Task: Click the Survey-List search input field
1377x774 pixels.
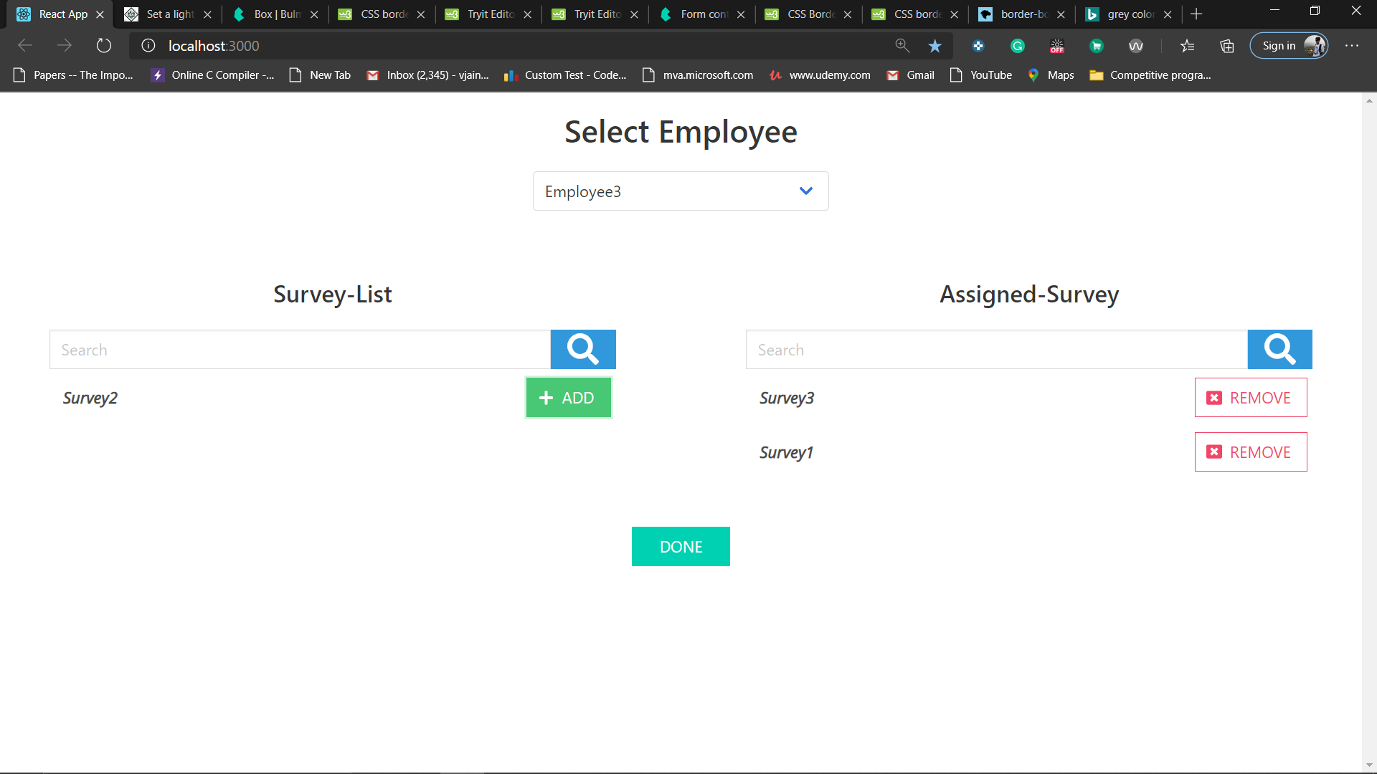Action: 300,350
